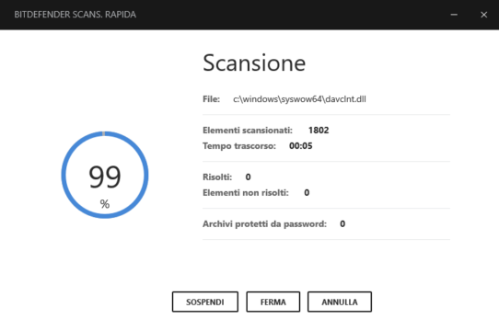Image resolution: width=499 pixels, height=331 pixels.
Task: Close the Bitdefender scan window
Action: click(483, 15)
